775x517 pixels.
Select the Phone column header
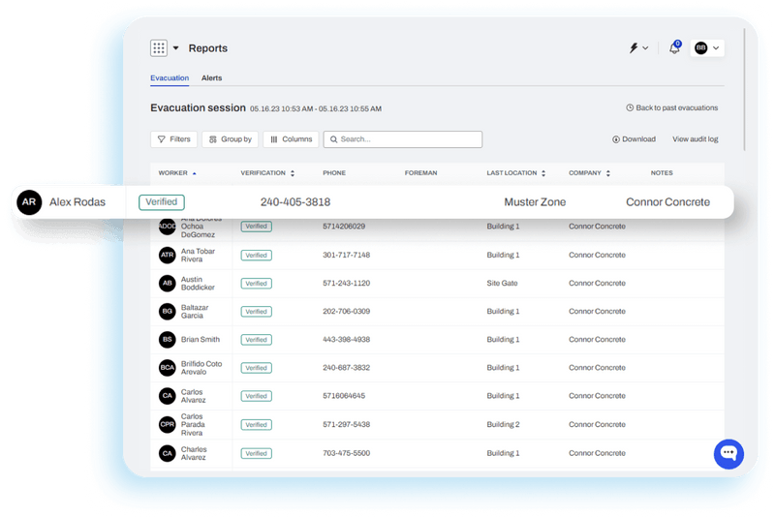pyautogui.click(x=334, y=173)
